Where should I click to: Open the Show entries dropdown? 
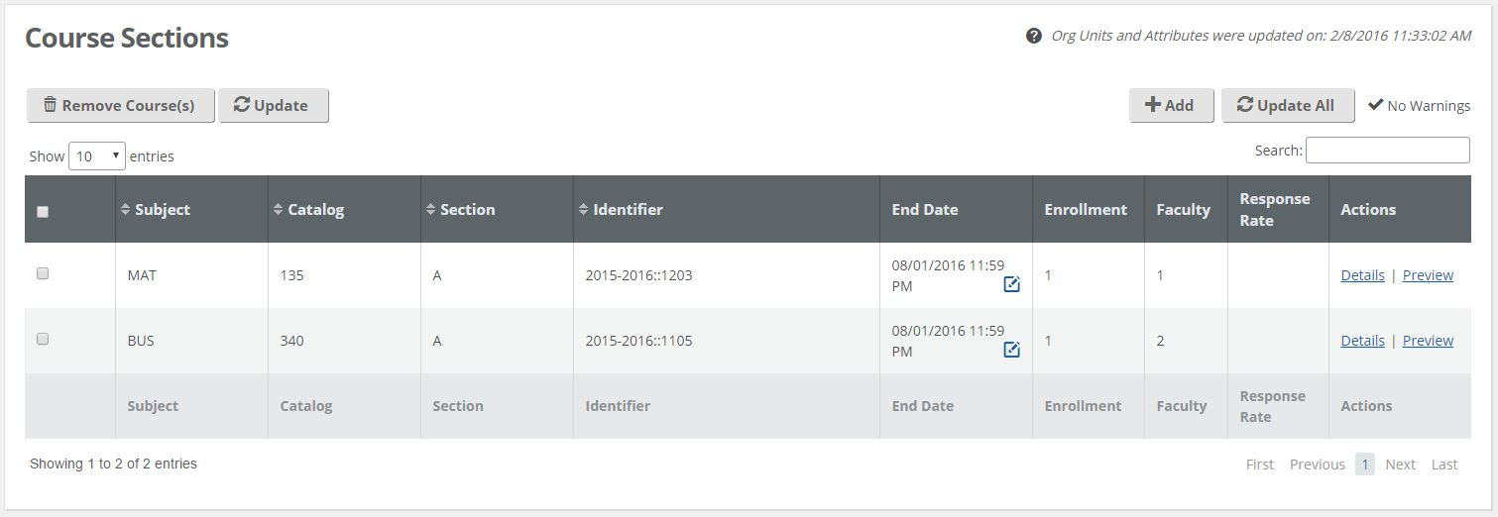point(97,156)
